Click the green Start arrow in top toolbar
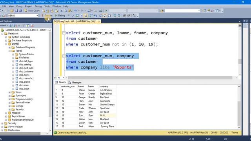This screenshot has height=141, width=251. coord(106,11)
